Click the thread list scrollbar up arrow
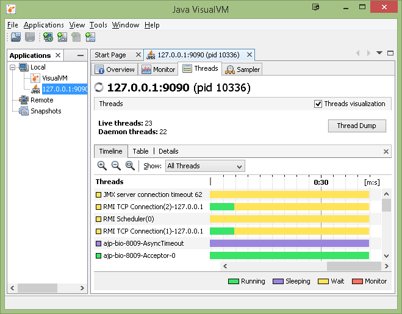 click(386, 194)
